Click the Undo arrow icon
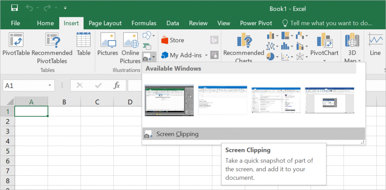386x190 pixels. [29, 8]
